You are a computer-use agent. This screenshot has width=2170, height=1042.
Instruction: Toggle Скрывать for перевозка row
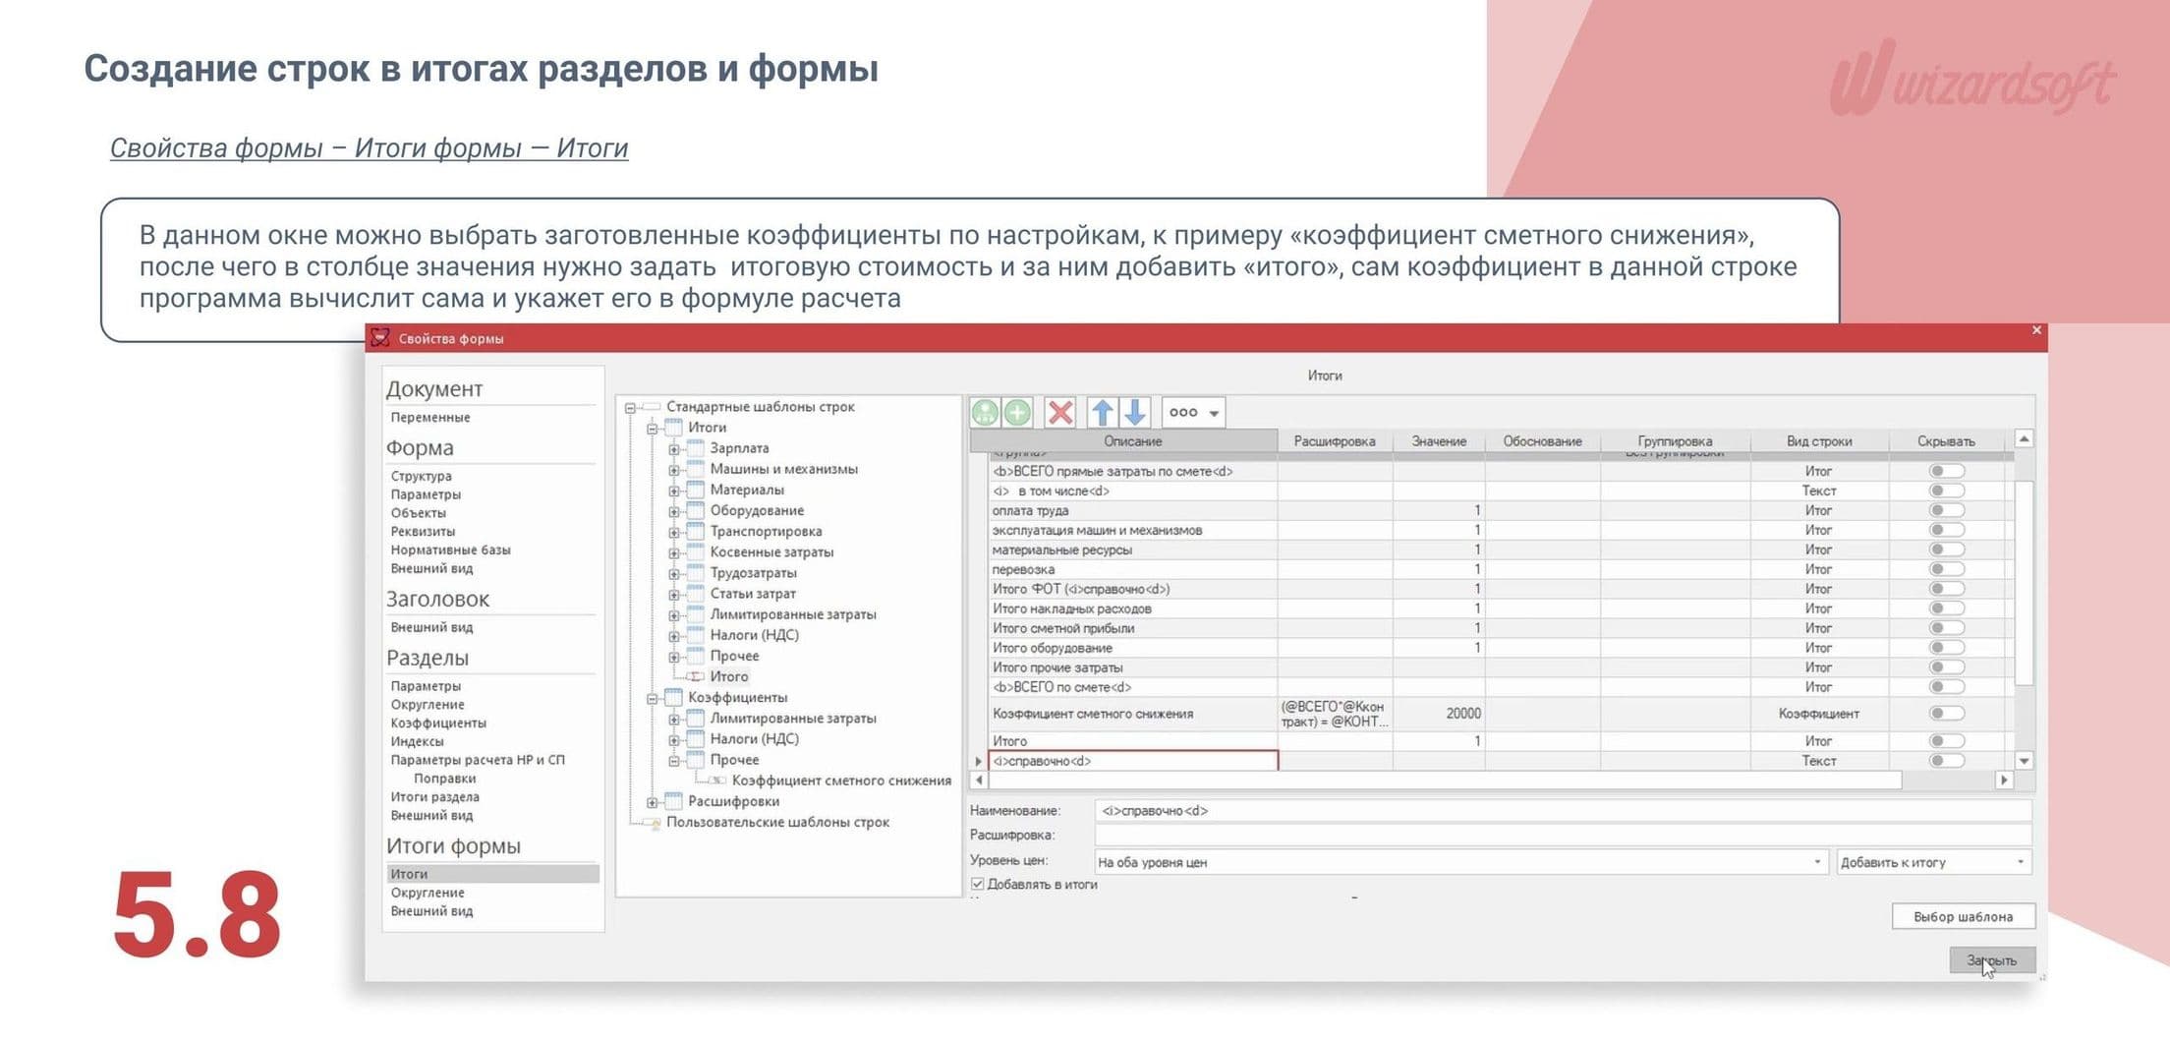point(1946,569)
